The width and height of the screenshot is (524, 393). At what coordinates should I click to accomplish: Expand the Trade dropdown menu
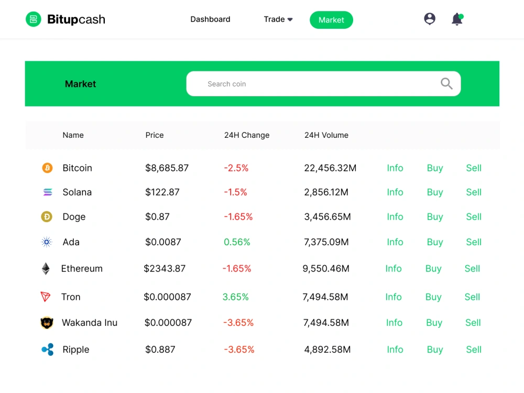tap(278, 19)
